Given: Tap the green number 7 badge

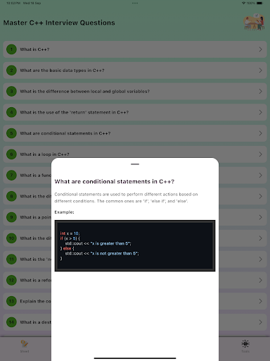Looking at the screenshot, I should [11, 175].
